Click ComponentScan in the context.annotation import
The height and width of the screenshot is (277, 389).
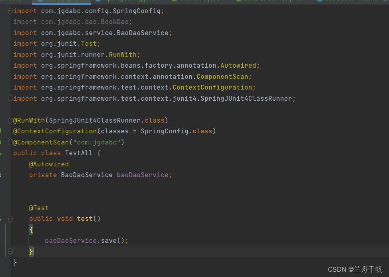pos(222,76)
